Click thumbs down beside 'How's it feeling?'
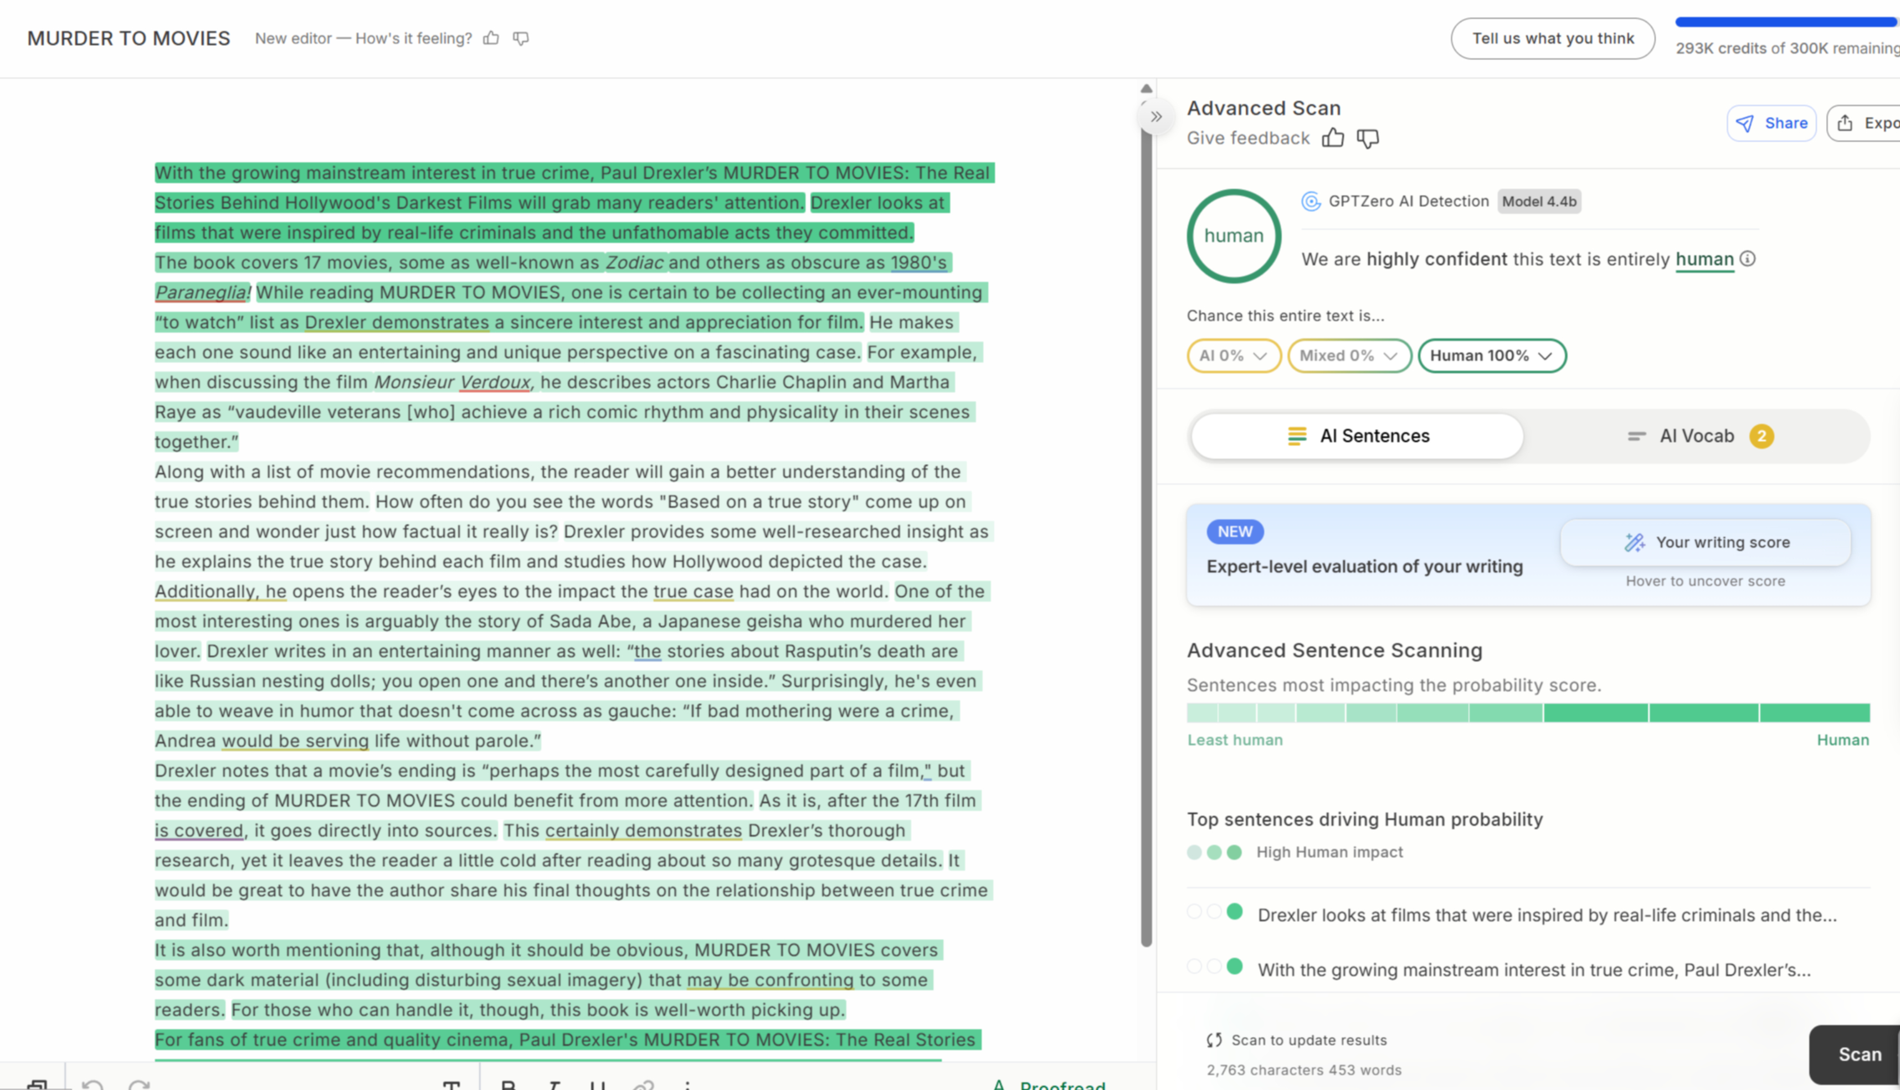Screen dimensions: 1900x1090 pyautogui.click(x=521, y=38)
